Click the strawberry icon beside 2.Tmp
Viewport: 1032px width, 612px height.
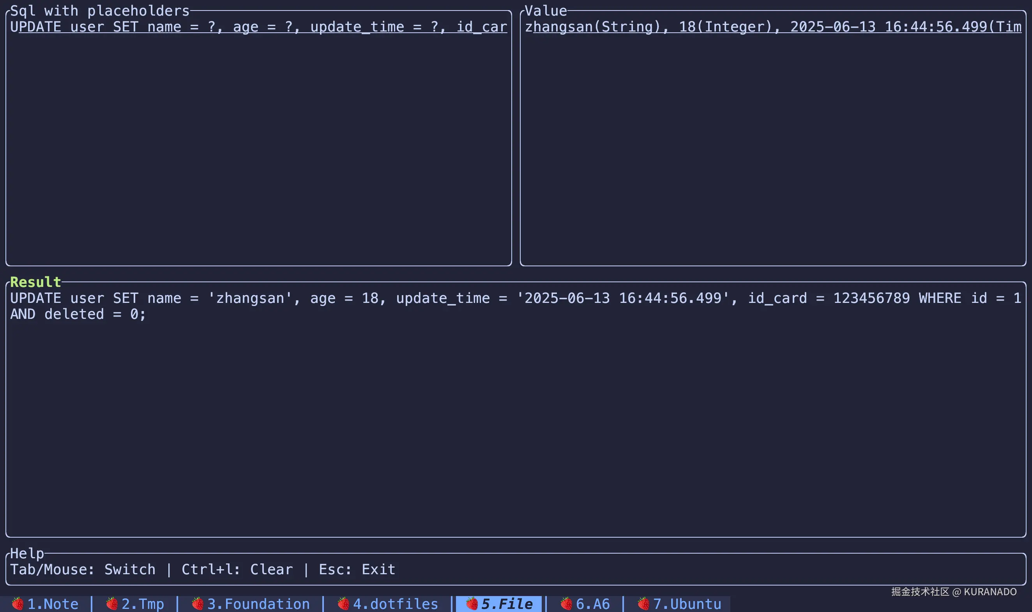112,604
